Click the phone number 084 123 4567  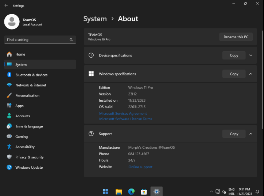(x=139, y=154)
